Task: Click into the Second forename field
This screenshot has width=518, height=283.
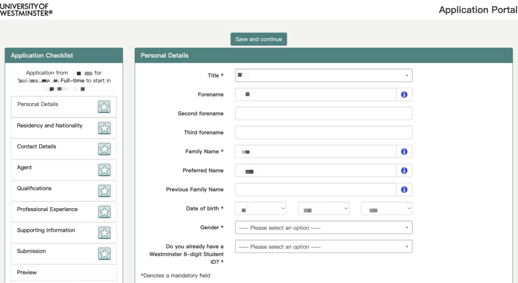Action: 323,114
